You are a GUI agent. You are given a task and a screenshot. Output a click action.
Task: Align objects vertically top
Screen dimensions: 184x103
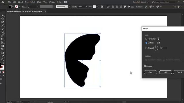[125, 7]
